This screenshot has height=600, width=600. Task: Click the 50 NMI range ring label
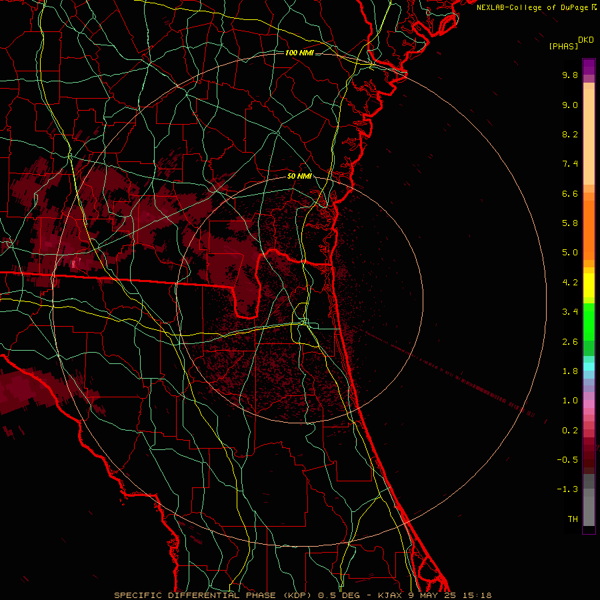(x=299, y=176)
